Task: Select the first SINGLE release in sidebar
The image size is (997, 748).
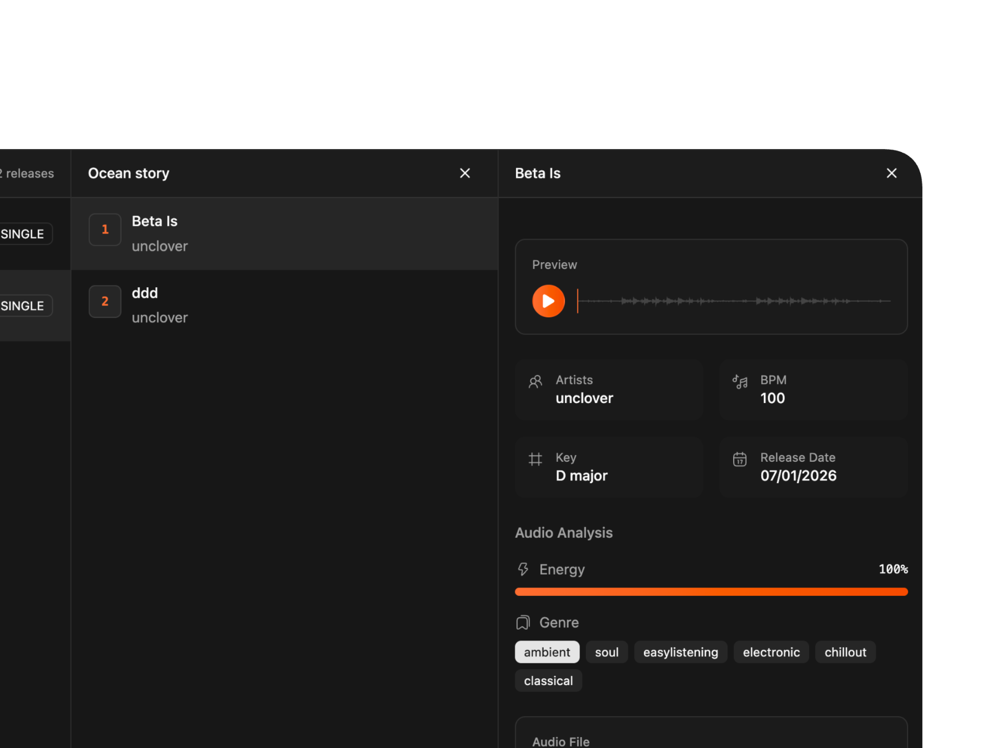Action: click(21, 234)
